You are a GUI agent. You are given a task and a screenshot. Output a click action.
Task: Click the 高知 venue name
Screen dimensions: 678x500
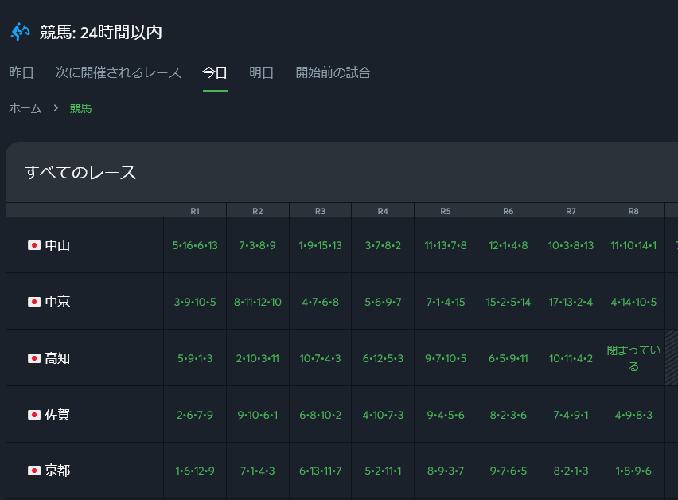point(57,358)
